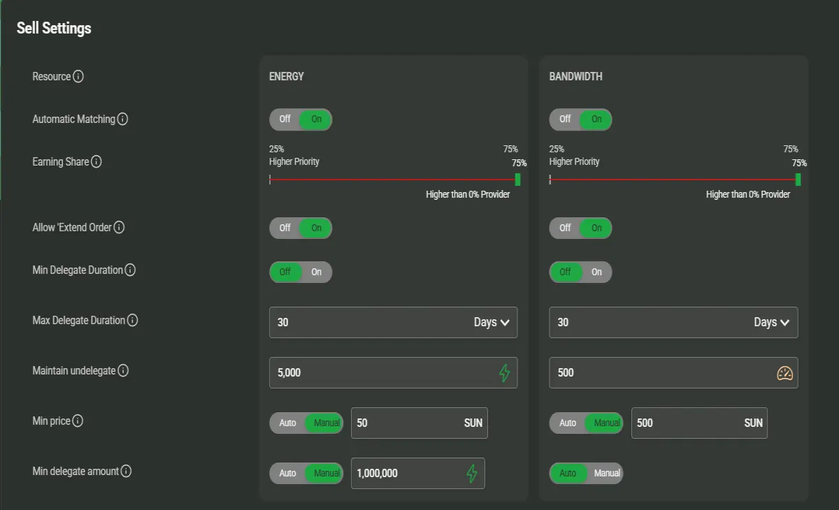Screen dimensions: 839x510
Task: Click info icon next to Max Delegate Duration
Action: (132, 320)
